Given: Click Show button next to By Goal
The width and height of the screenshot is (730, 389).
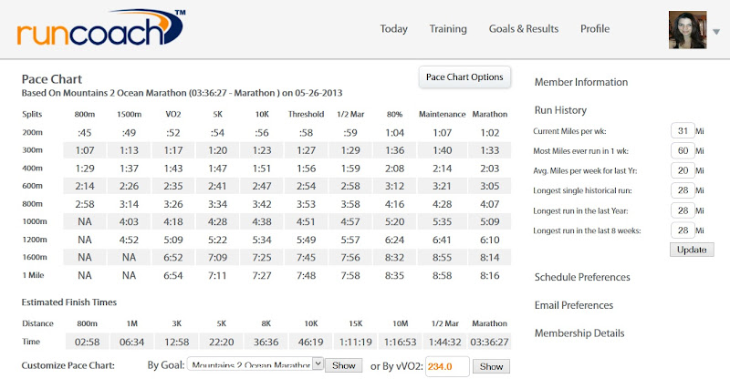Looking at the screenshot, I should [x=344, y=365].
